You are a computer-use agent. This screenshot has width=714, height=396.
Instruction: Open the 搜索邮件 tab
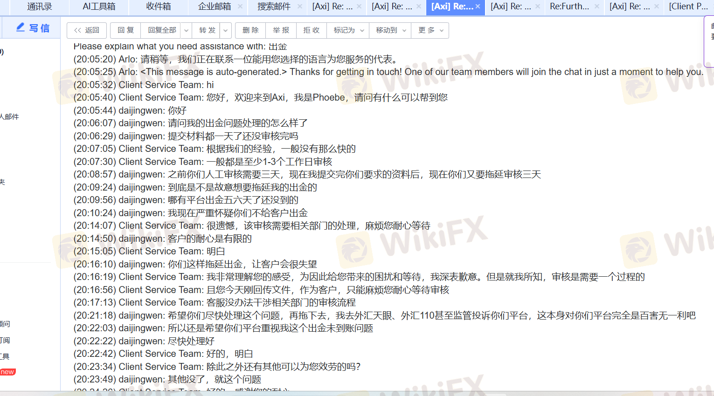(x=274, y=7)
